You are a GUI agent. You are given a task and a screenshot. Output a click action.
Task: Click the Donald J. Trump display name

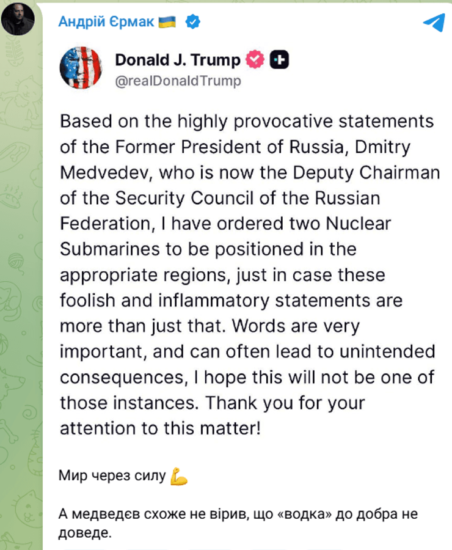[x=178, y=59]
